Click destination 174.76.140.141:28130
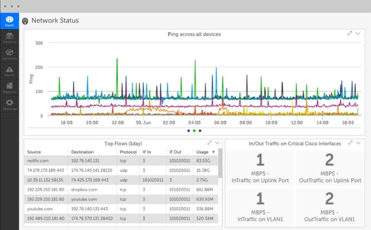Image resolution: width=371 pixels, height=230 pixels. [x=92, y=170]
